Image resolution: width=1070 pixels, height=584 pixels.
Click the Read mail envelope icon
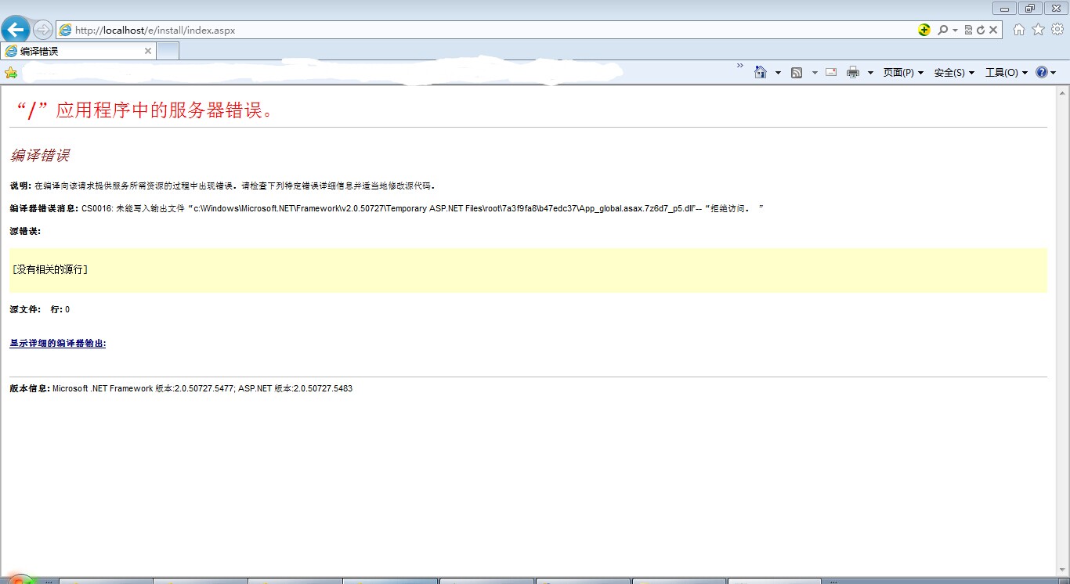tap(831, 72)
